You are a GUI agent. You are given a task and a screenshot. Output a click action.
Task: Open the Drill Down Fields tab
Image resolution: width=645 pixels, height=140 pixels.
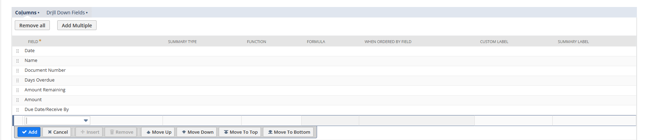click(x=66, y=13)
